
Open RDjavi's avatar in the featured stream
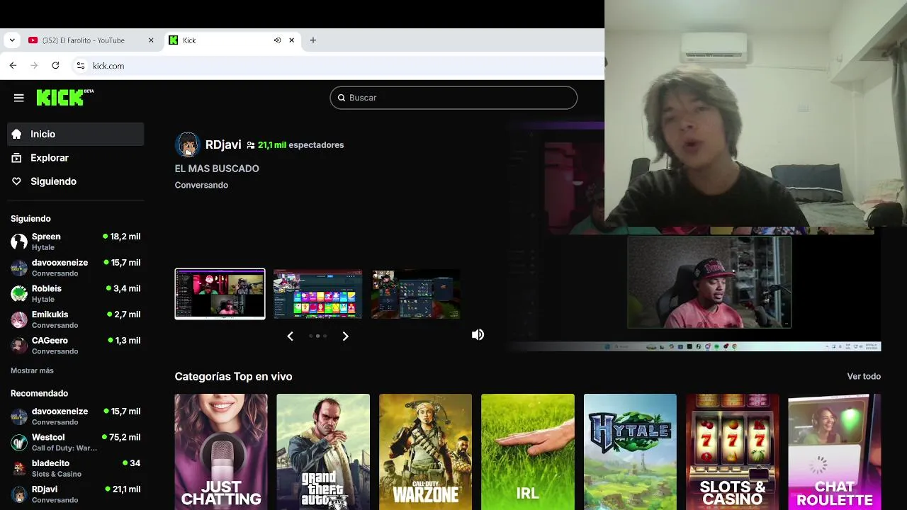click(x=187, y=144)
